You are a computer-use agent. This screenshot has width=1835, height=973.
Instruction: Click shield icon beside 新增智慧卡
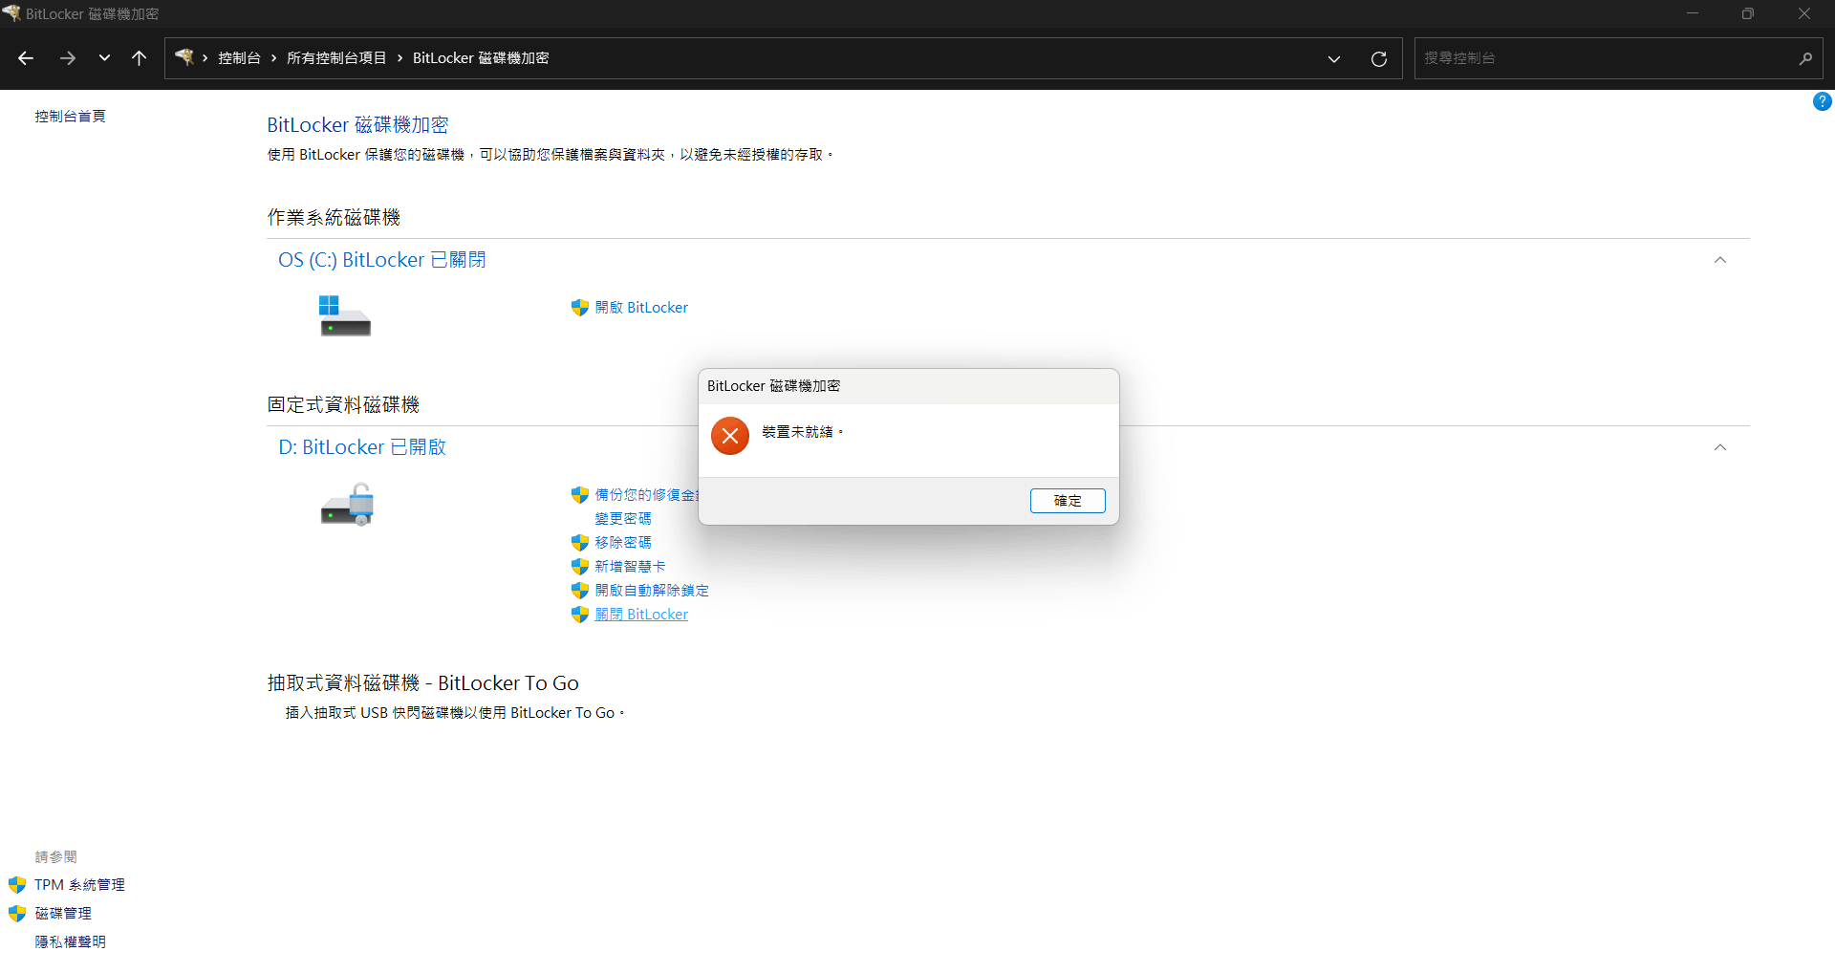580,567
